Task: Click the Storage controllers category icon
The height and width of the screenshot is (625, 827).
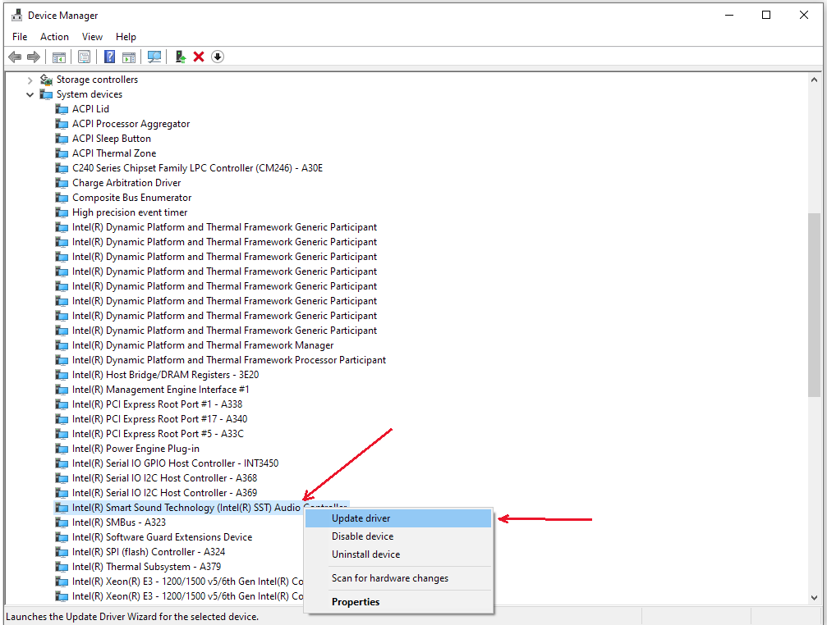Action: coord(47,80)
